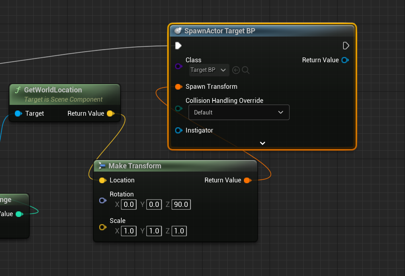Open the Target BP class dropdown
This screenshot has width=405, height=276.
click(209, 70)
